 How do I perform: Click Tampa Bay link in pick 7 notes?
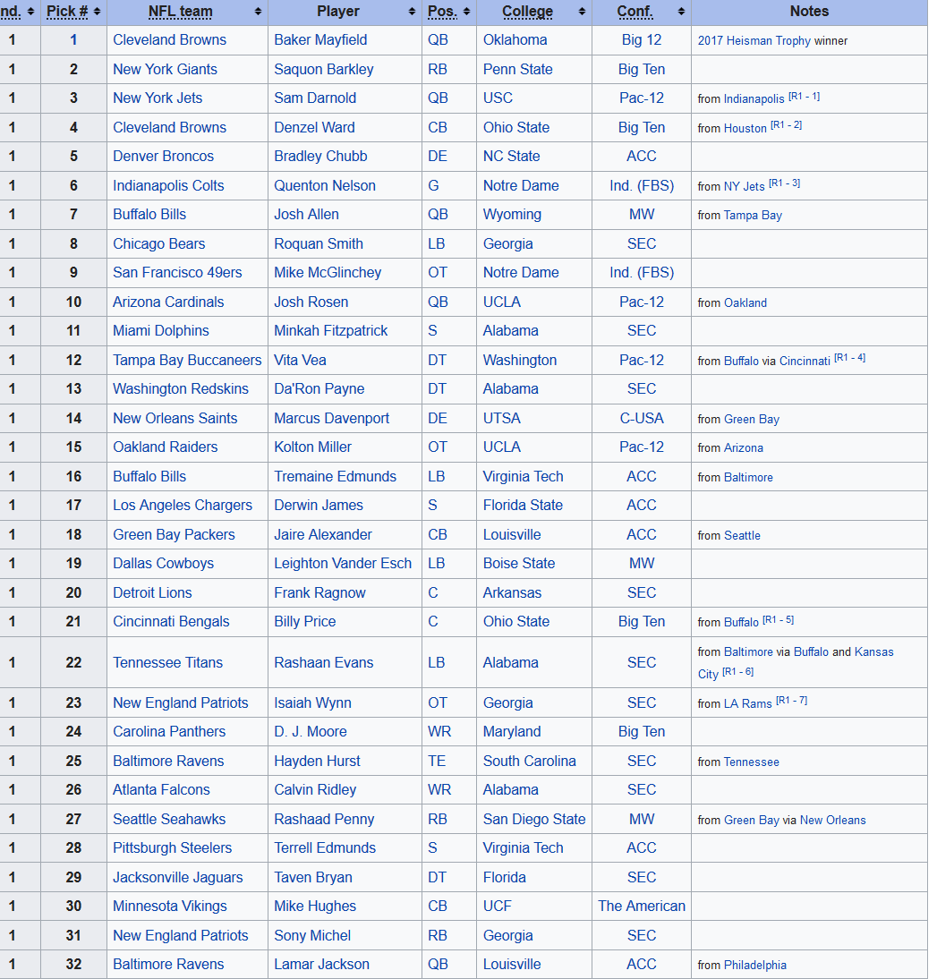(753, 216)
